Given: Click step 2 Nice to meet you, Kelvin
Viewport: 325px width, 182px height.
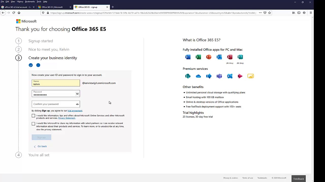Looking at the screenshot, I should pyautogui.click(x=49, y=49).
